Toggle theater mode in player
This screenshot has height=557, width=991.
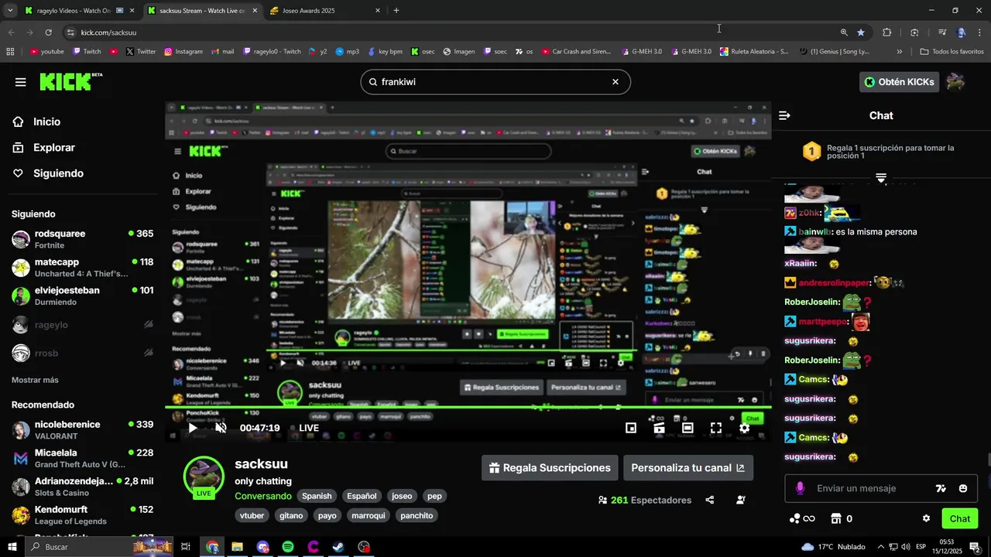point(688,428)
